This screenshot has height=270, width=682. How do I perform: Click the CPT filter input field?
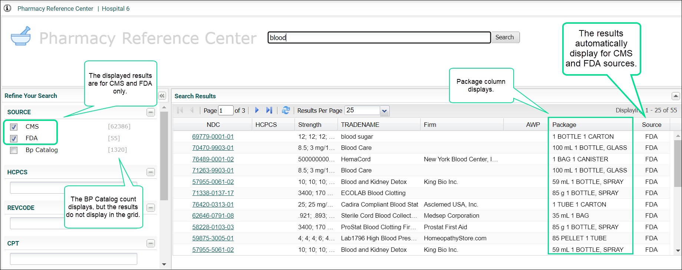click(73, 259)
